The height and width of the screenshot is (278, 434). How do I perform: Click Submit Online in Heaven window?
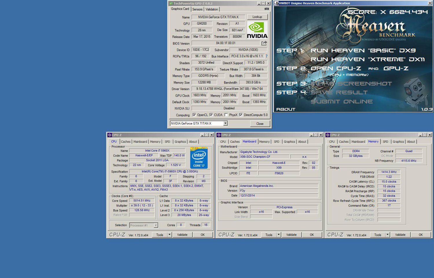[x=342, y=102]
